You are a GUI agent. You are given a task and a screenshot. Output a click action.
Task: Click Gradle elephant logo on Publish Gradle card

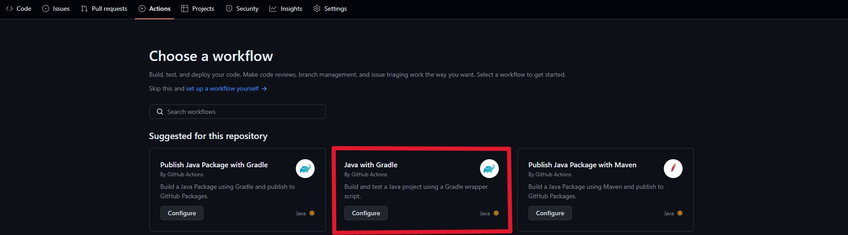click(x=305, y=169)
